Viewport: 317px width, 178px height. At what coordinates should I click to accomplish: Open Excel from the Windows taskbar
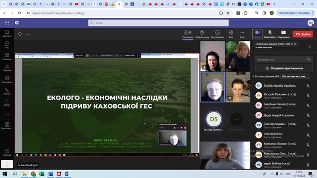coord(41,174)
